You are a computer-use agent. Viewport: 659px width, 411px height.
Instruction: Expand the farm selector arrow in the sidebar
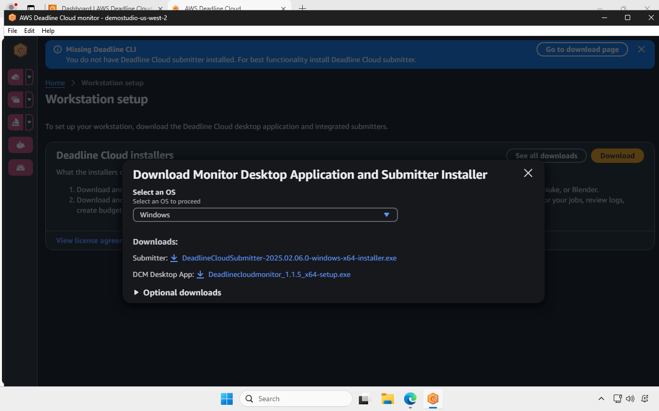point(29,77)
